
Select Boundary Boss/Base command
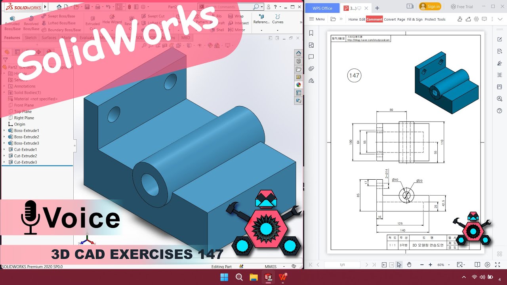click(x=61, y=30)
